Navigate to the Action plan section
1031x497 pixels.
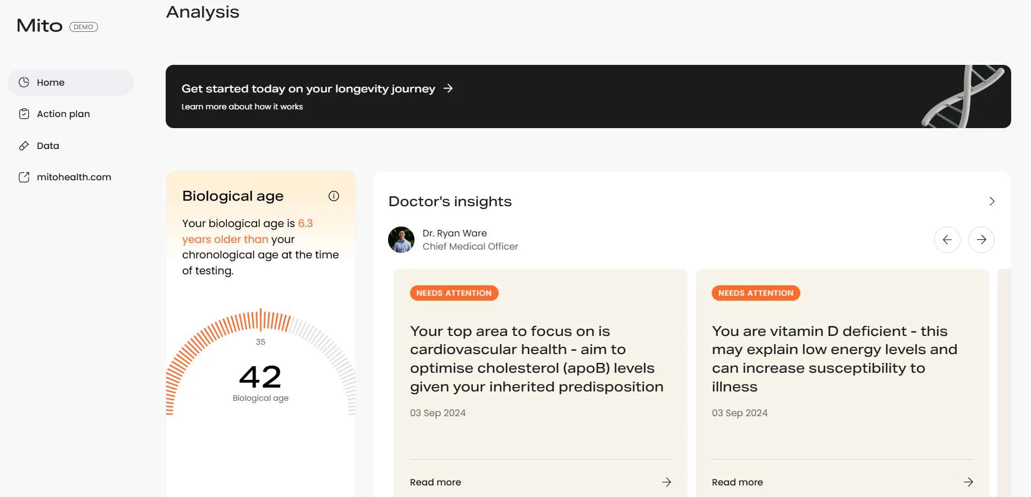click(x=63, y=113)
